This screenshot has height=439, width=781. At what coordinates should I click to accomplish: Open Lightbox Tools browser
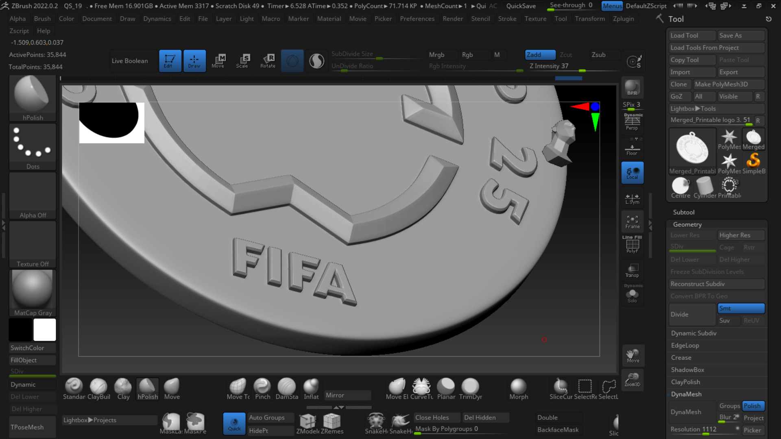(717, 109)
